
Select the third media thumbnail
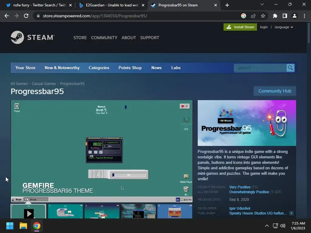102,211
